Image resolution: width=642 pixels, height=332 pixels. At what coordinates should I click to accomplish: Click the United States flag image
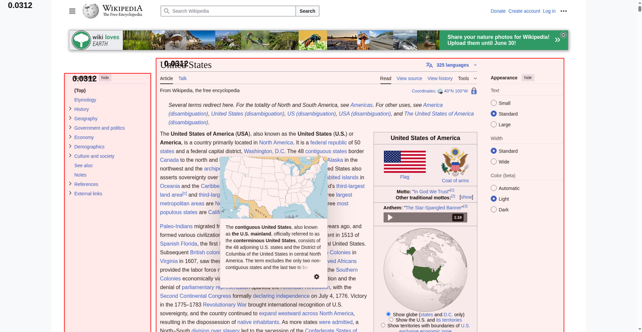pos(405,162)
